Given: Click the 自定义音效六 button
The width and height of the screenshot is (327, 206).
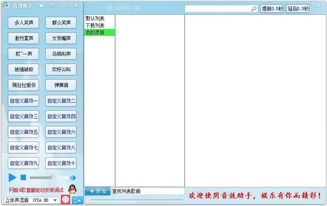Looking at the screenshot, I should [x=61, y=132].
